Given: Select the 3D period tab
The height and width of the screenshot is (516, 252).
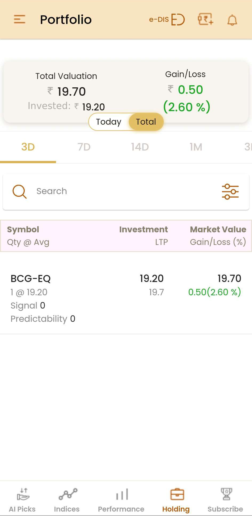Looking at the screenshot, I should coord(28,147).
